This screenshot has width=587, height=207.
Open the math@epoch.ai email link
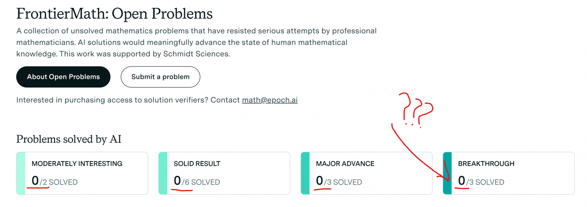pos(269,100)
